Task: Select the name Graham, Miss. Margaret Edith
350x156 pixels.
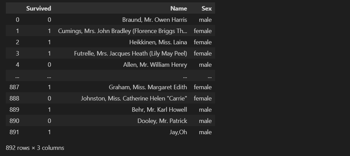Action: click(x=148, y=87)
